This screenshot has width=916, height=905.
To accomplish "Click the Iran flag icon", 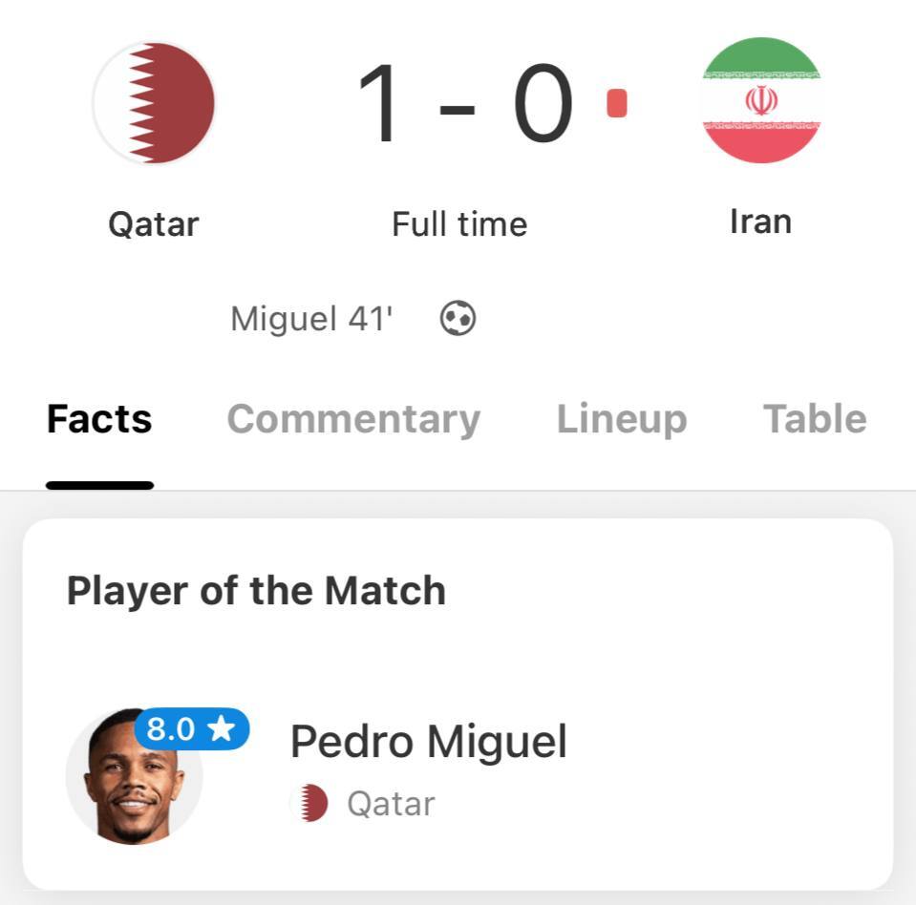I will click(x=760, y=102).
